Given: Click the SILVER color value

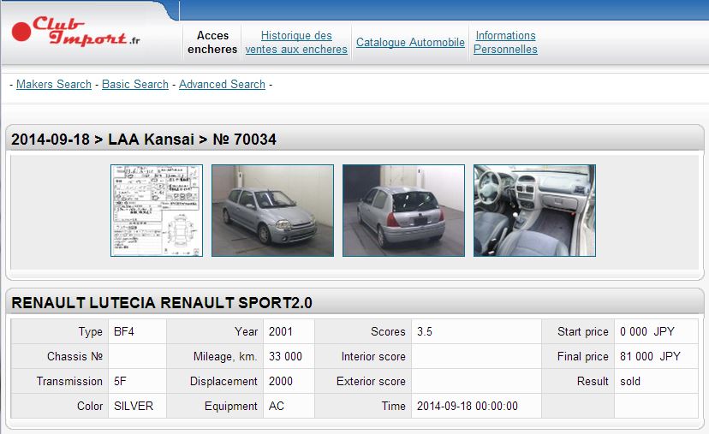Looking at the screenshot, I should coord(134,406).
